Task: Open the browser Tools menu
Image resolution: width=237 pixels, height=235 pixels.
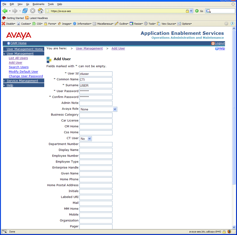Action: click(51, 4)
